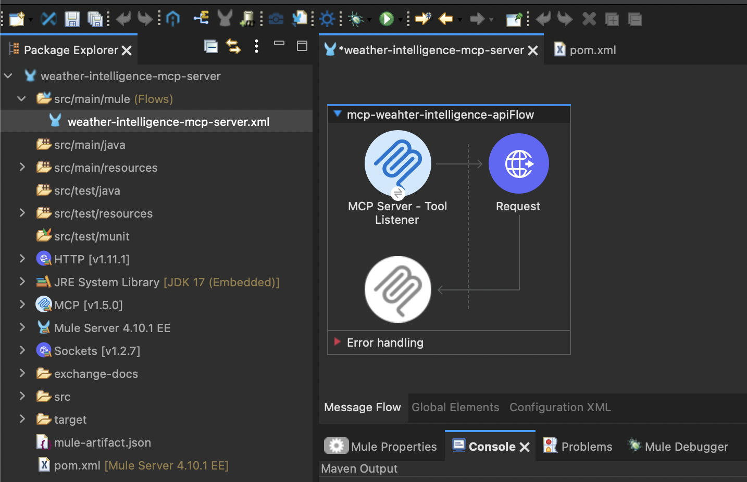
Task: Expand the Sockets [v1.2.7] dependency
Action: coord(22,350)
